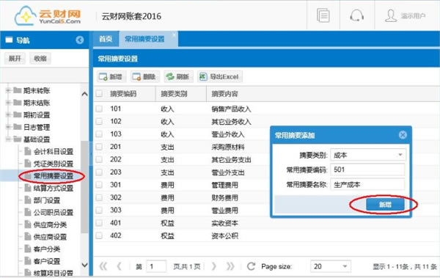The width and height of the screenshot is (440, 278).
Task: Click the 展开 button
Action: [15, 59]
